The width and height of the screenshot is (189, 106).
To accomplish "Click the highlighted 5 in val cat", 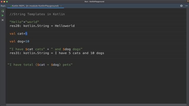I will (x=26, y=34).
